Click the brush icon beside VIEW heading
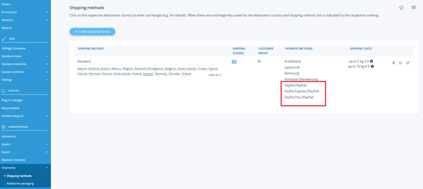 pos(3,39)
